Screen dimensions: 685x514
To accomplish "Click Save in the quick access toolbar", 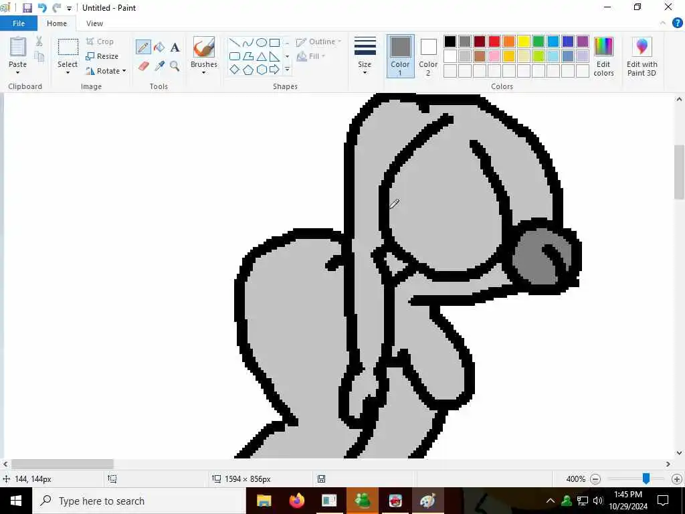I will click(27, 8).
